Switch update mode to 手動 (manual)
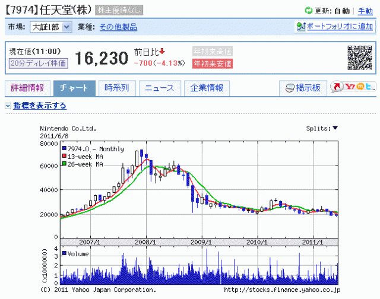The width and height of the screenshot is (380, 299). pyautogui.click(x=365, y=11)
